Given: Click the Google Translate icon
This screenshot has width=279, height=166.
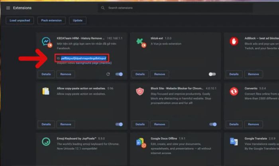Looking at the screenshot, I should (234, 141).
